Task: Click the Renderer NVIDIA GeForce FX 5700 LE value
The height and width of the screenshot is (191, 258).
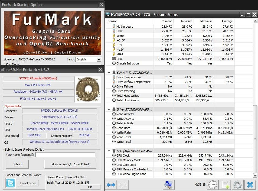Action: (59, 111)
